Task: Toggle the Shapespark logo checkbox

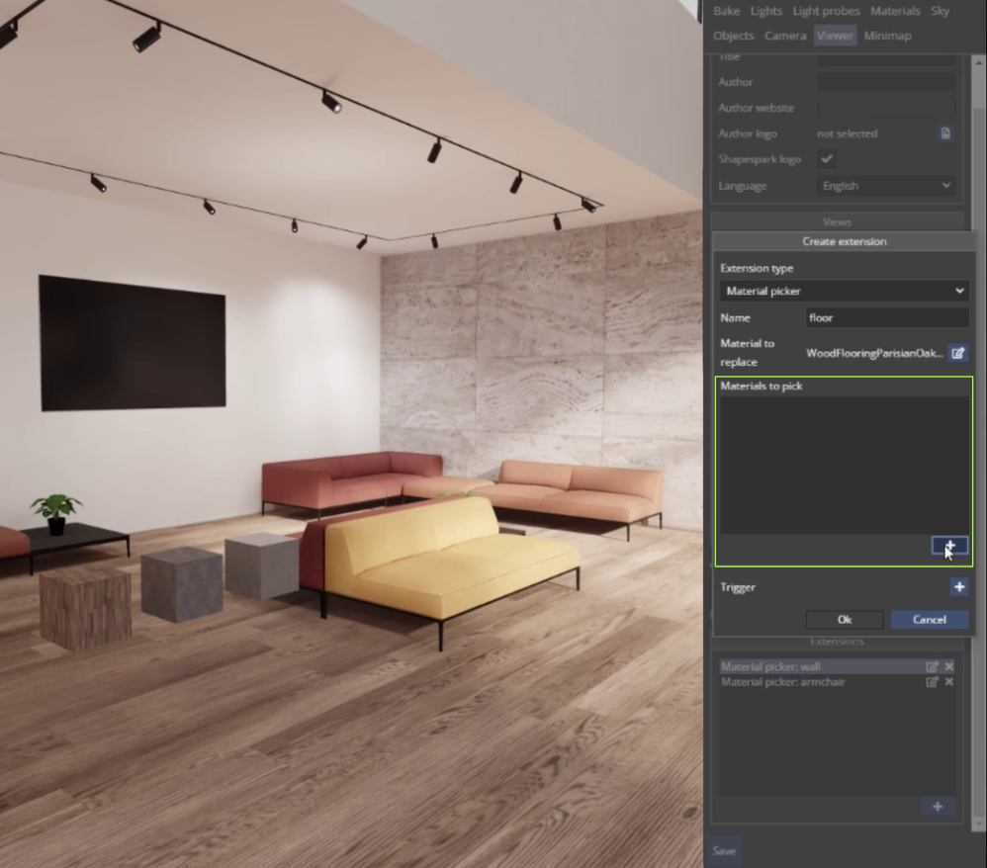Action: 827,159
